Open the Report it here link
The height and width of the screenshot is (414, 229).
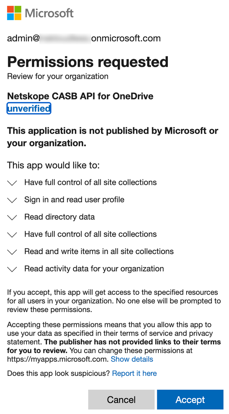point(135,373)
